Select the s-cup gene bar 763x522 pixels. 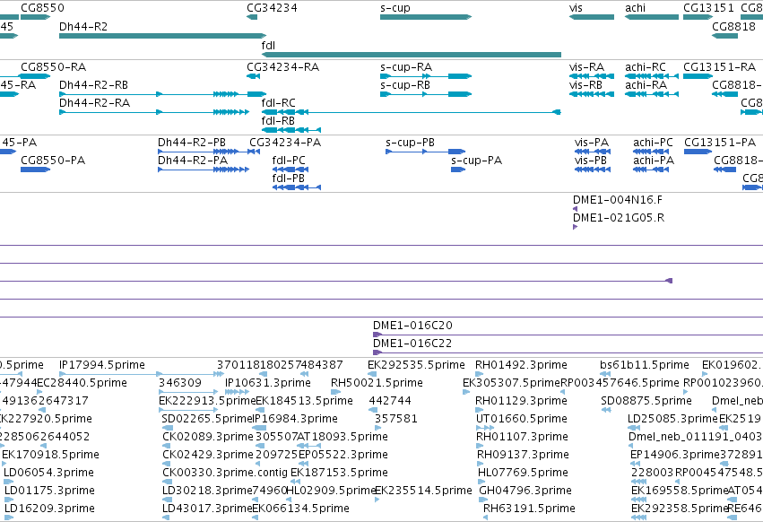(426, 17)
